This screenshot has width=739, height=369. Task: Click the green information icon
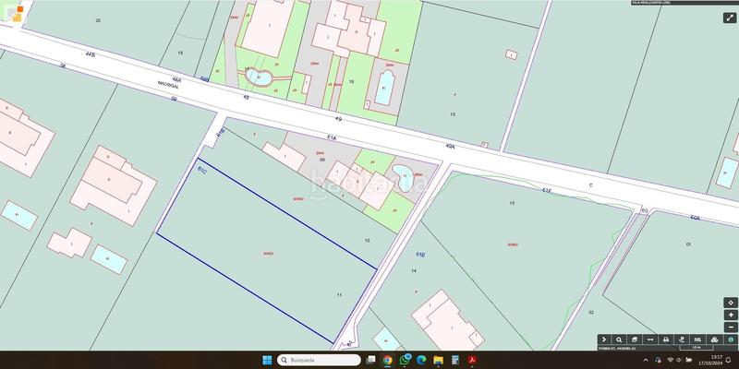click(x=730, y=339)
